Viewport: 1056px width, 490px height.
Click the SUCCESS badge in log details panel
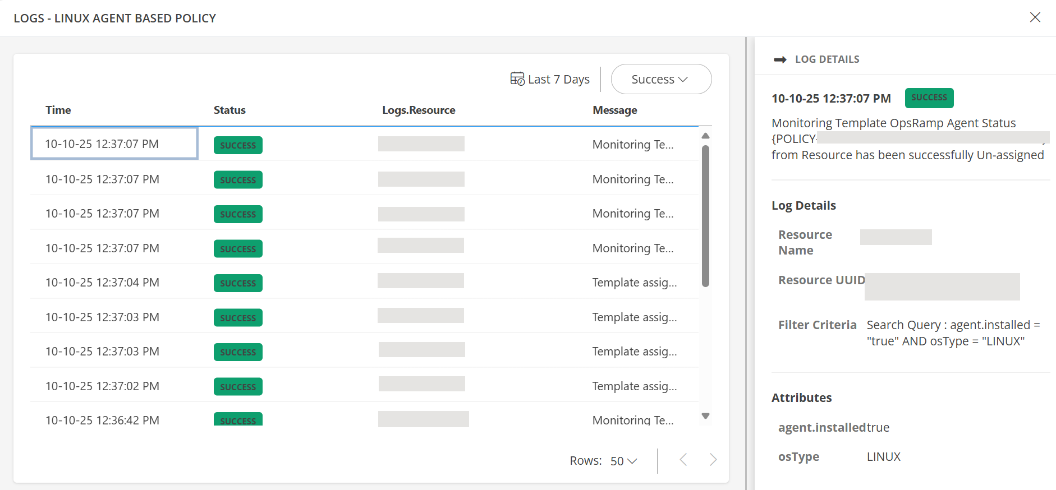[x=929, y=98]
